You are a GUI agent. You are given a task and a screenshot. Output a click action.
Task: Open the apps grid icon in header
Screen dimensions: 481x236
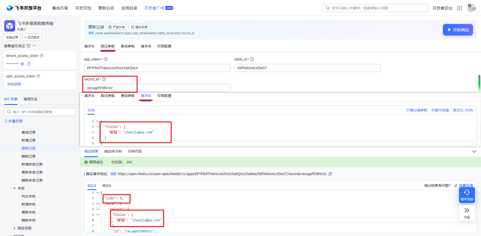(x=459, y=8)
